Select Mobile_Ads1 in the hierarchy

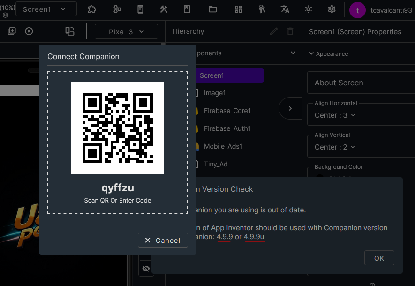click(223, 146)
